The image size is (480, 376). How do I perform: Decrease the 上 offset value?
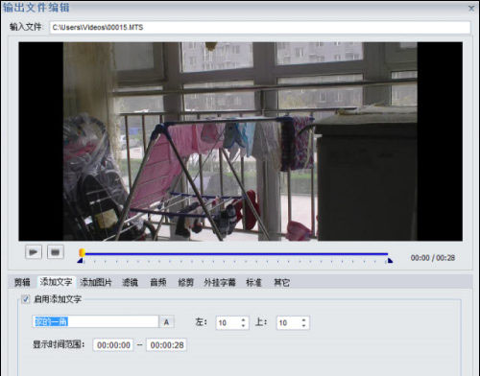tap(303, 326)
